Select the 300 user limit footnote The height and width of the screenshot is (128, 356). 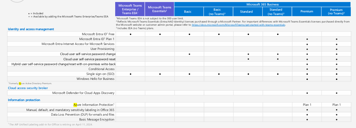[149, 18]
